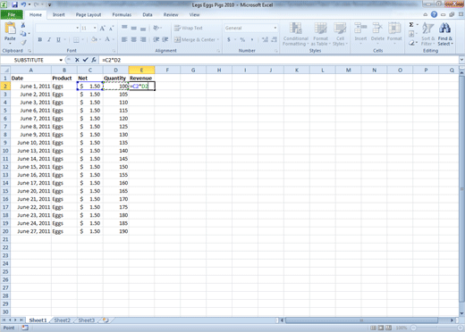
Task: Click the Merge & Center button
Action: [197, 39]
